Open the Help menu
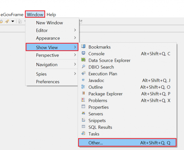This screenshot has width=184, height=150. (x=51, y=15)
